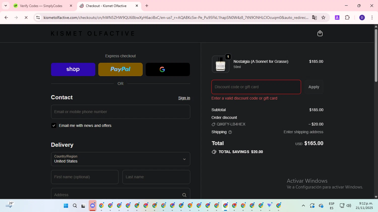Click the QIKIFY-LB4HEX discount code text
378x212 pixels.
(231, 124)
